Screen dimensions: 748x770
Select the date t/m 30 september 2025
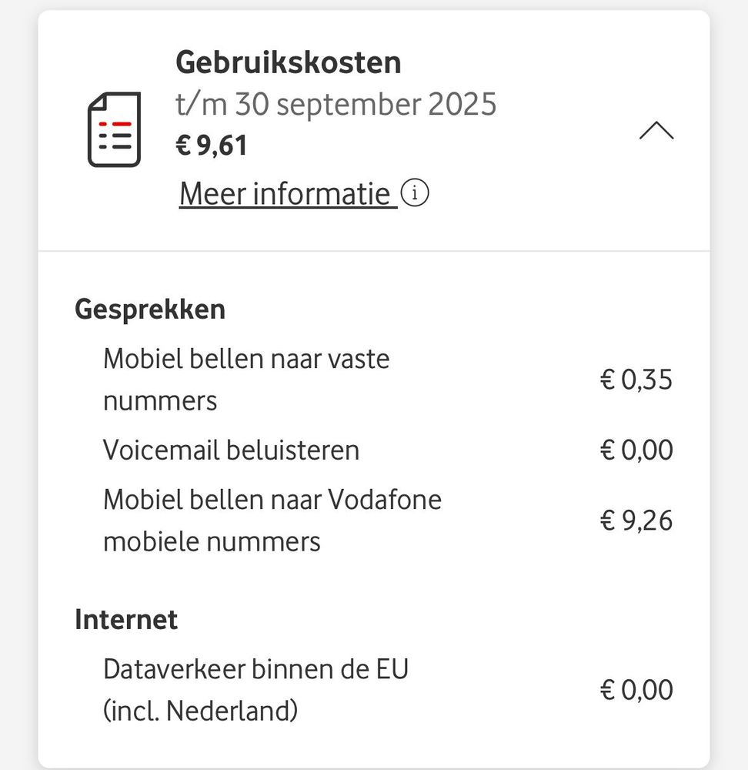[336, 104]
